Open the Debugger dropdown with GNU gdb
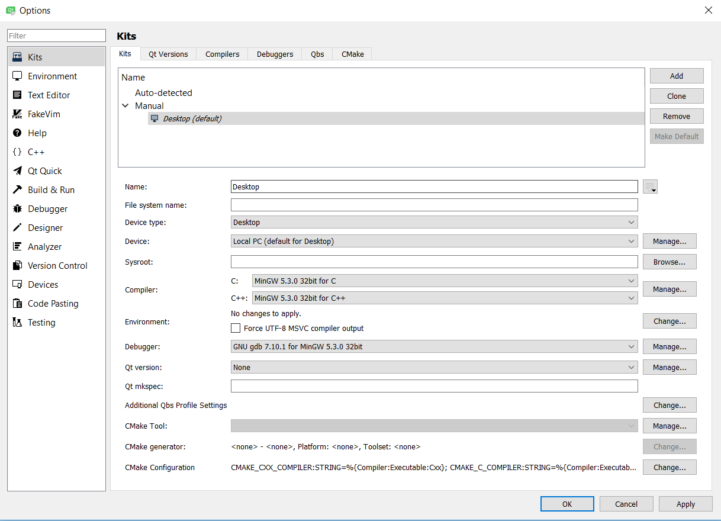 coord(434,346)
